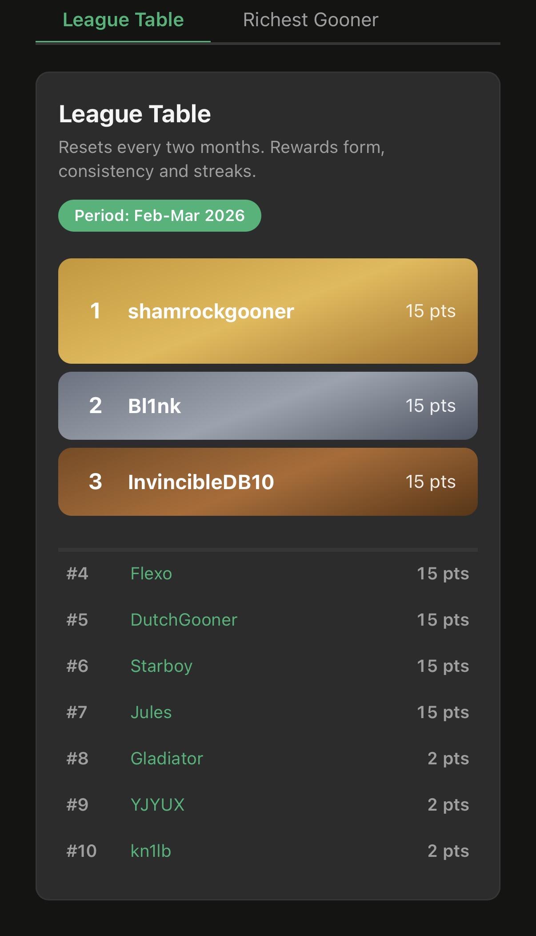Open the kn1lb username link
The width and height of the screenshot is (536, 936).
point(151,851)
